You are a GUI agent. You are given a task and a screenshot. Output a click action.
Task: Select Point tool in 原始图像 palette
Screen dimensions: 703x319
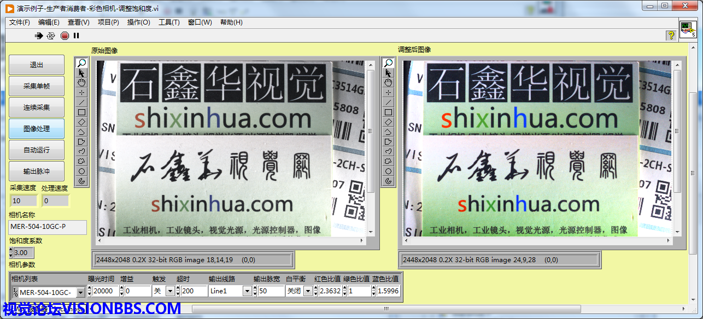tap(81, 92)
